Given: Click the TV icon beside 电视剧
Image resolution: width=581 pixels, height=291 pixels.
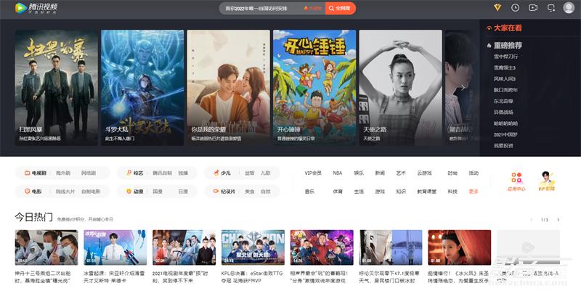Looking at the screenshot, I should [x=27, y=173].
